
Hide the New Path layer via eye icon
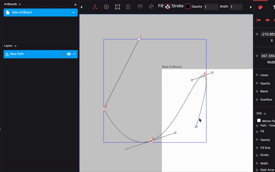coord(69,54)
